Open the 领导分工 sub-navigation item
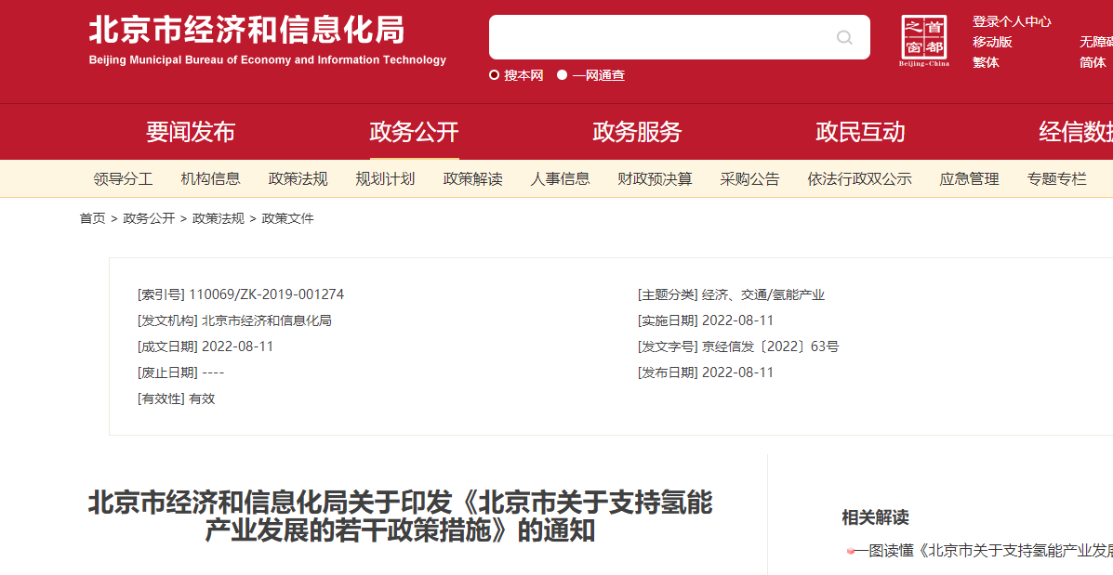The width and height of the screenshot is (1113, 575). click(123, 179)
